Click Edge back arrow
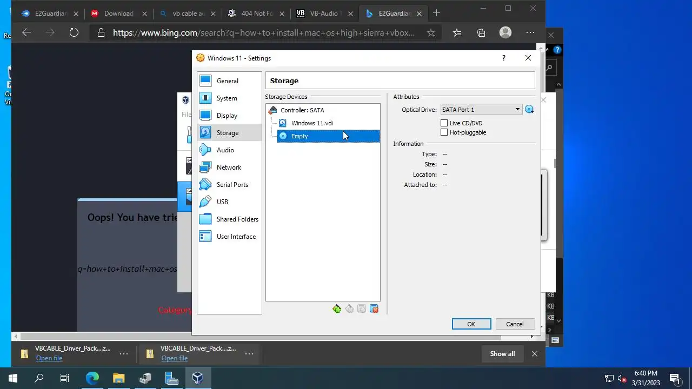This screenshot has width=692, height=389. (x=26, y=33)
